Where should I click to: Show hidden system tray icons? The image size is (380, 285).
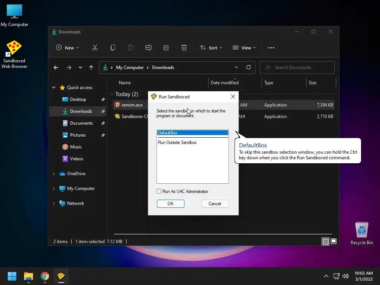[326, 276]
